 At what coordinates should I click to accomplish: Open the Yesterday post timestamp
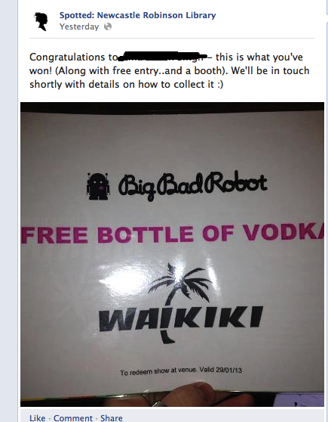(79, 26)
